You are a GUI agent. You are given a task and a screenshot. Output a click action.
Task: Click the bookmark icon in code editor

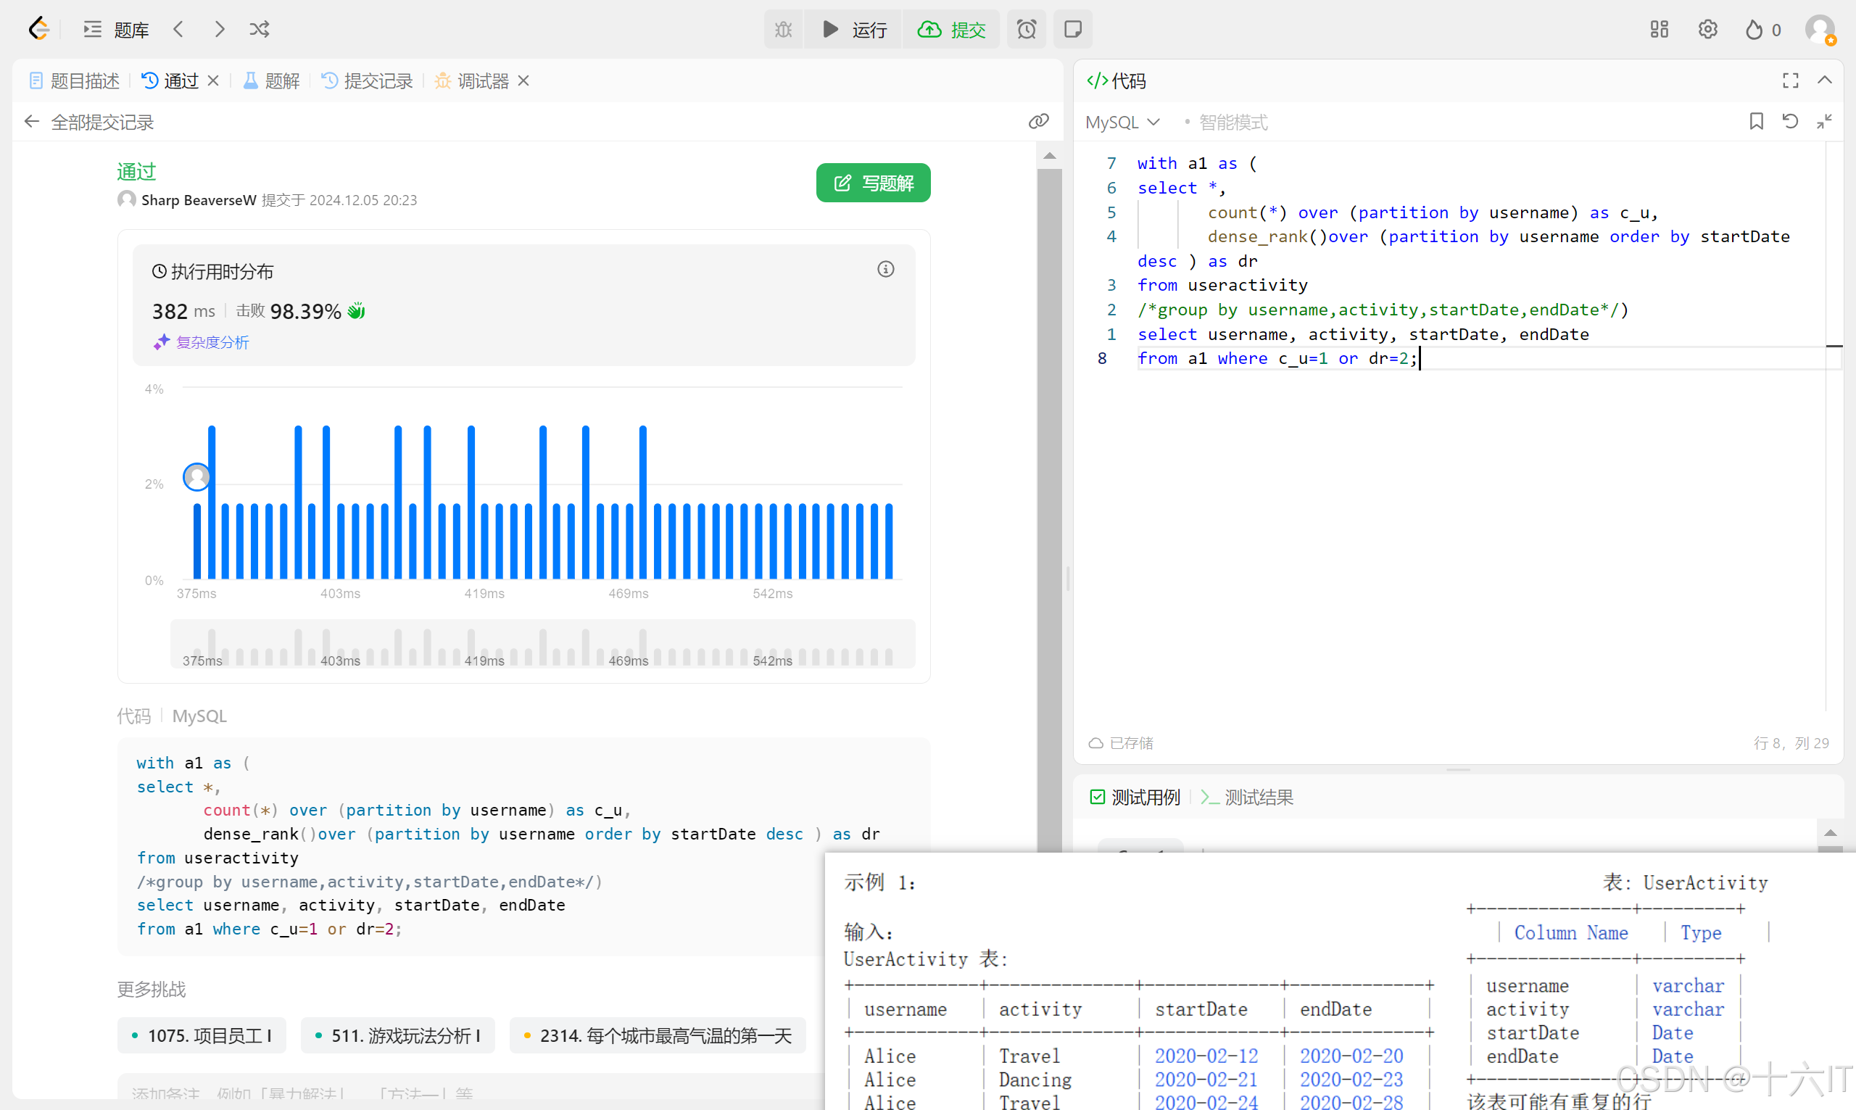click(x=1756, y=121)
